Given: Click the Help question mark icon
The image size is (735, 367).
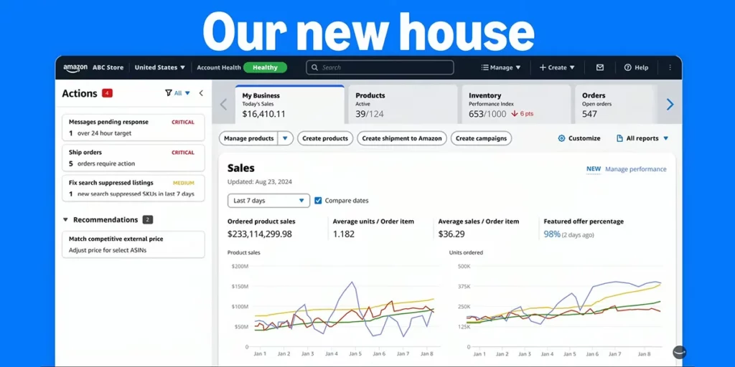Looking at the screenshot, I should 627,67.
